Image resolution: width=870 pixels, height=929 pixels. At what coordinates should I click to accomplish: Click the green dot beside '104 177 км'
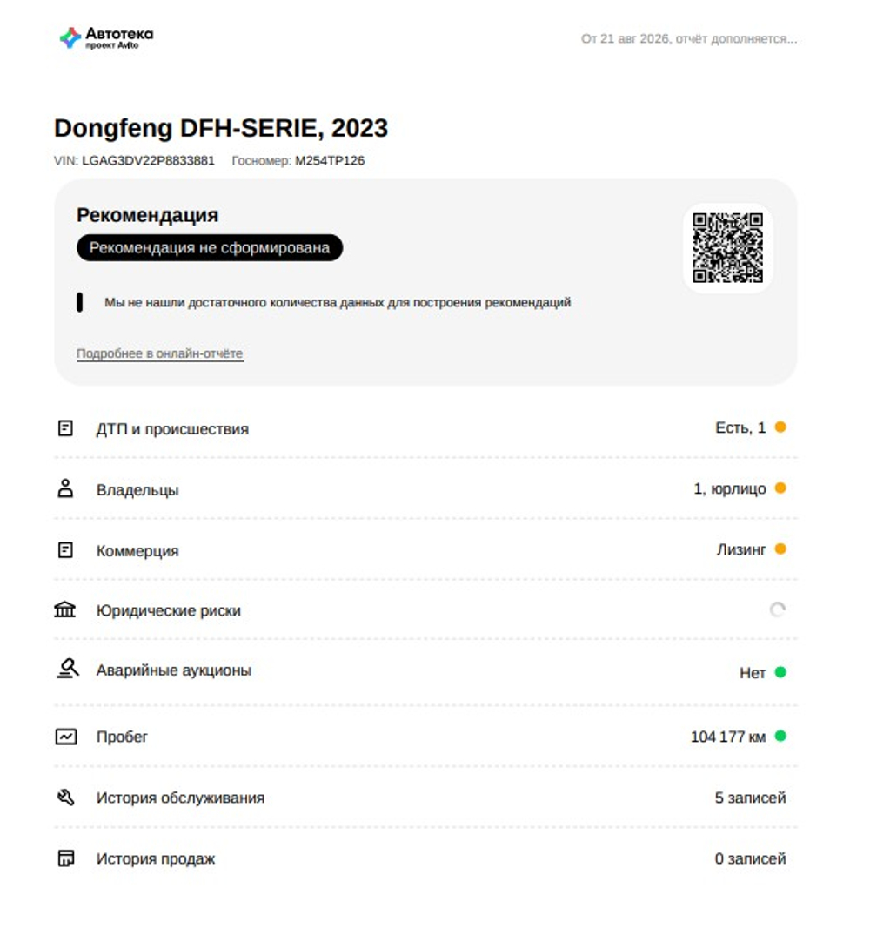[780, 736]
